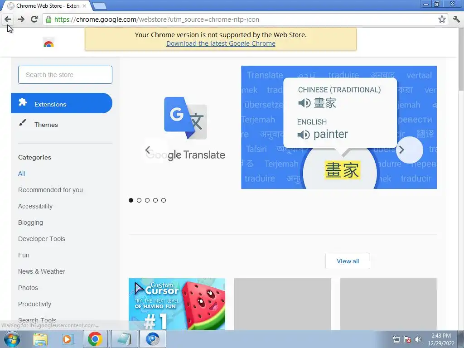Screen dimensions: 464x348
Task: Reload the page with the refresh icon
Action: click(x=34, y=19)
